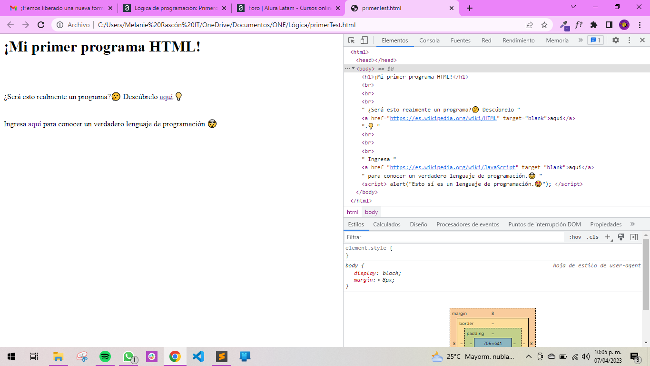Open DevTools three-dot customize menu
The image size is (650, 366).
[x=629, y=41]
